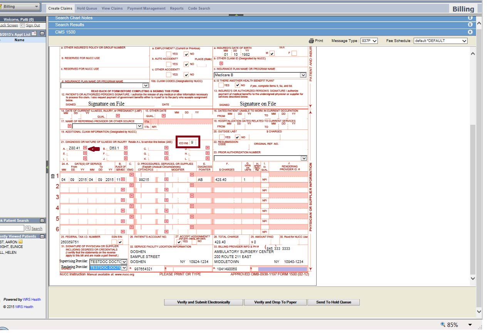Click Verify and Submit Electronically button

click(x=203, y=302)
